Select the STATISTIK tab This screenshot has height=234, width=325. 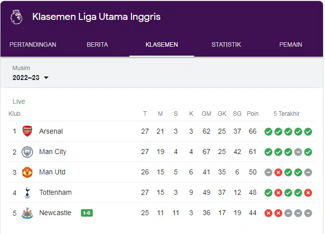[x=226, y=45]
